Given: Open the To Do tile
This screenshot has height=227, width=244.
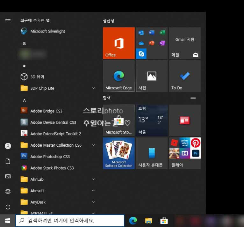Looking at the screenshot, I should click(x=185, y=76).
